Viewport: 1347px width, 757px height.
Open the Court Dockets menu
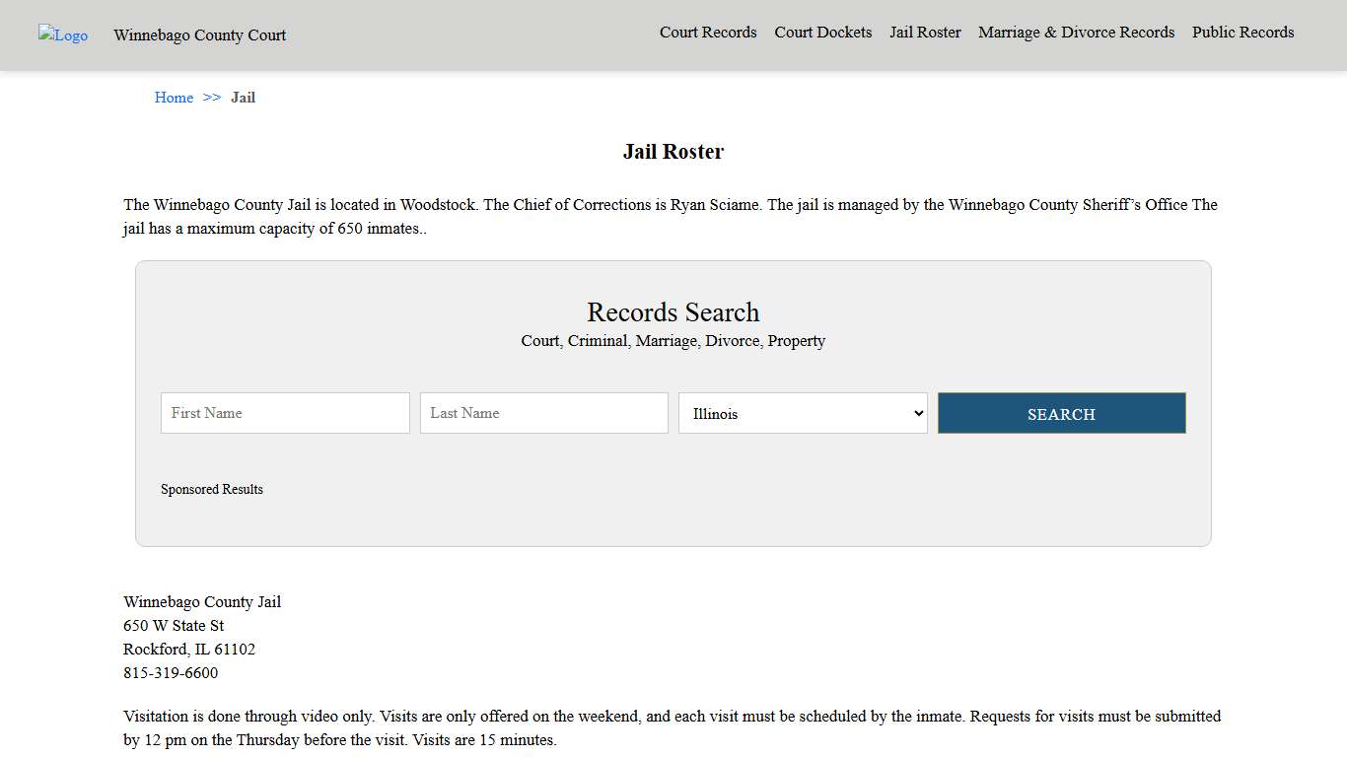[822, 32]
